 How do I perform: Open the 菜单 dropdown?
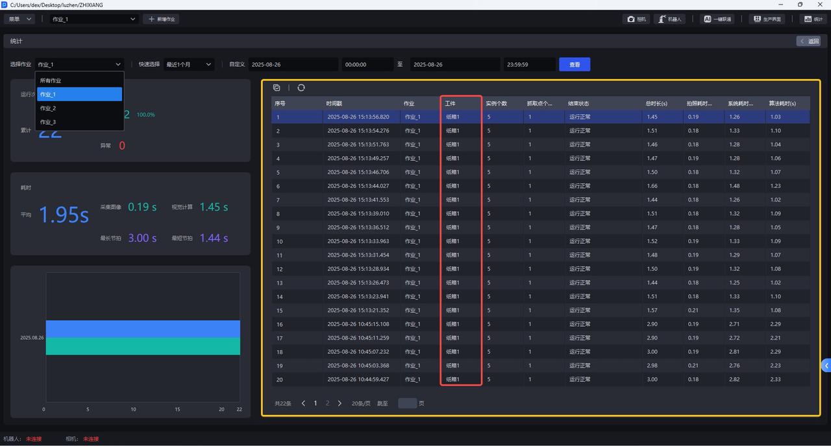(19, 19)
